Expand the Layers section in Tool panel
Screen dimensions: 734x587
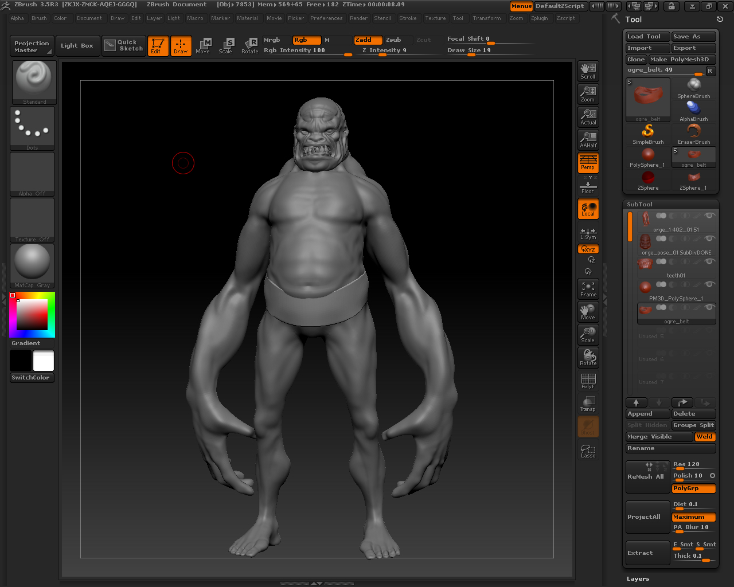pos(638,579)
